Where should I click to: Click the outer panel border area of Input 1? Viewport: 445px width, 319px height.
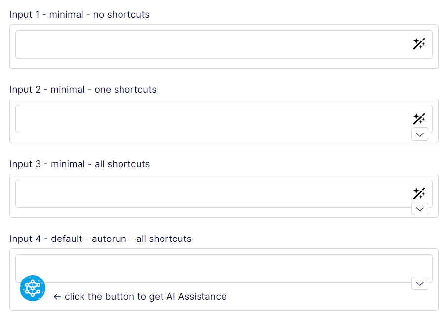pos(224,64)
